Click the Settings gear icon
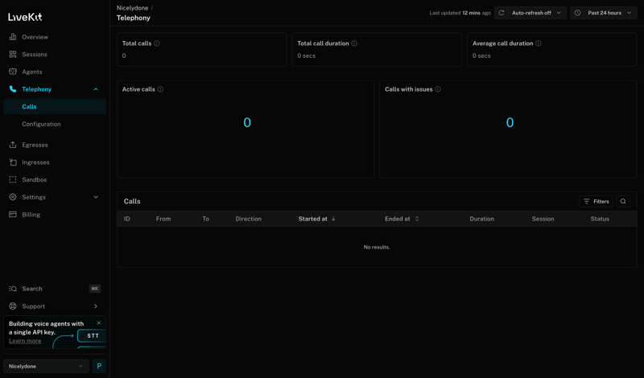Viewport: 644px width, 378px height. pyautogui.click(x=13, y=197)
